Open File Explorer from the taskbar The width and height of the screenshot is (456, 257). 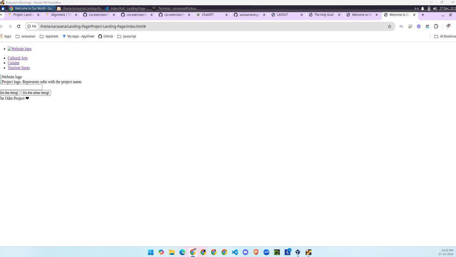pyautogui.click(x=172, y=252)
